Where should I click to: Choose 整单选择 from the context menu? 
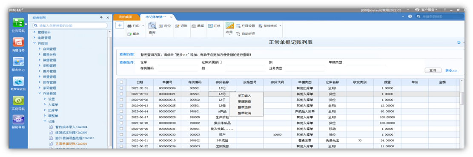tap(244, 107)
